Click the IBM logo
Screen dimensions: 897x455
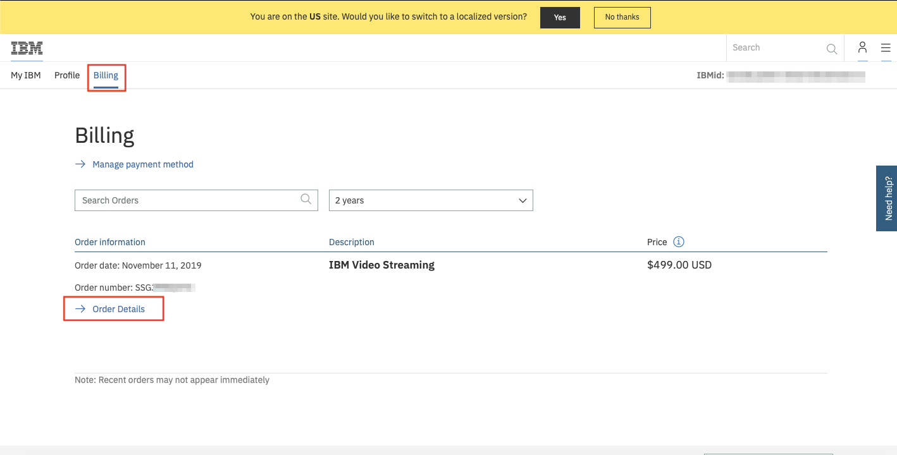27,48
